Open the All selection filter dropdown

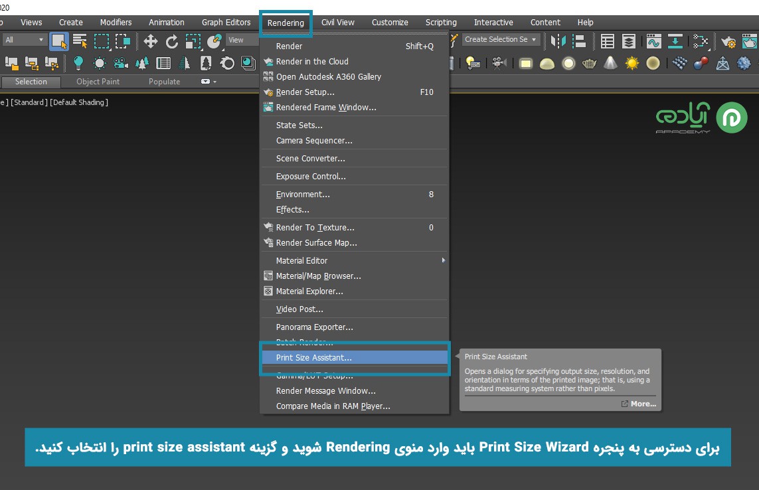pyautogui.click(x=24, y=40)
